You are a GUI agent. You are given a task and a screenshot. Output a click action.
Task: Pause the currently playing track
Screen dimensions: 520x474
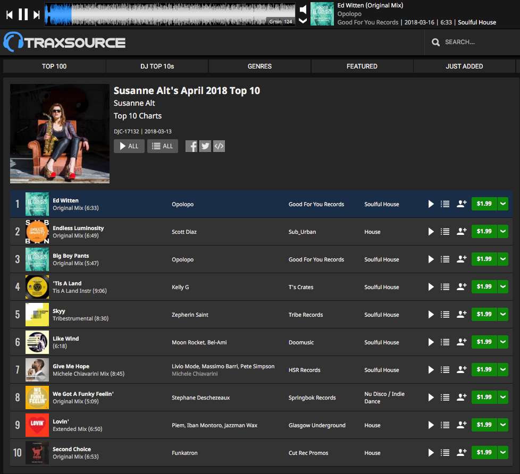point(23,14)
